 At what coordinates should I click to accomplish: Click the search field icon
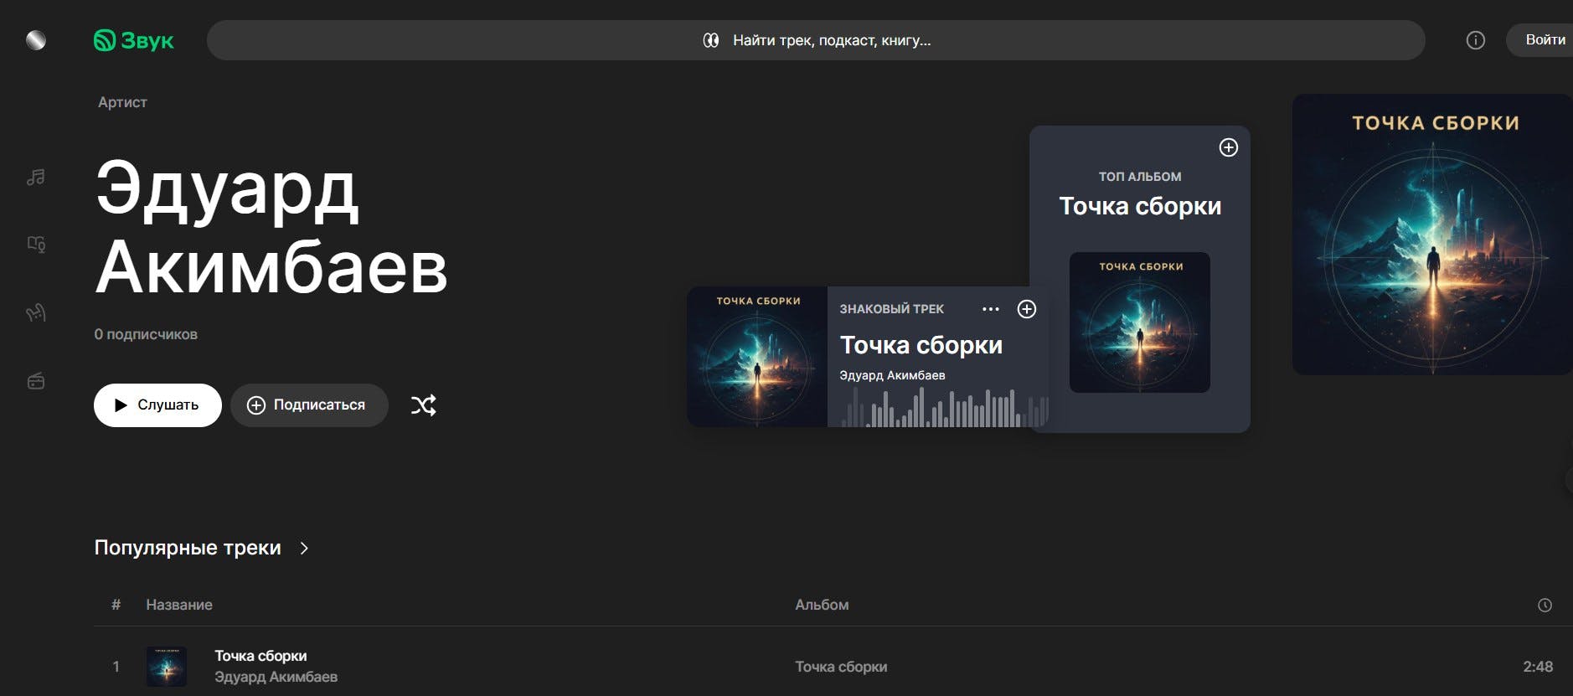(x=711, y=40)
